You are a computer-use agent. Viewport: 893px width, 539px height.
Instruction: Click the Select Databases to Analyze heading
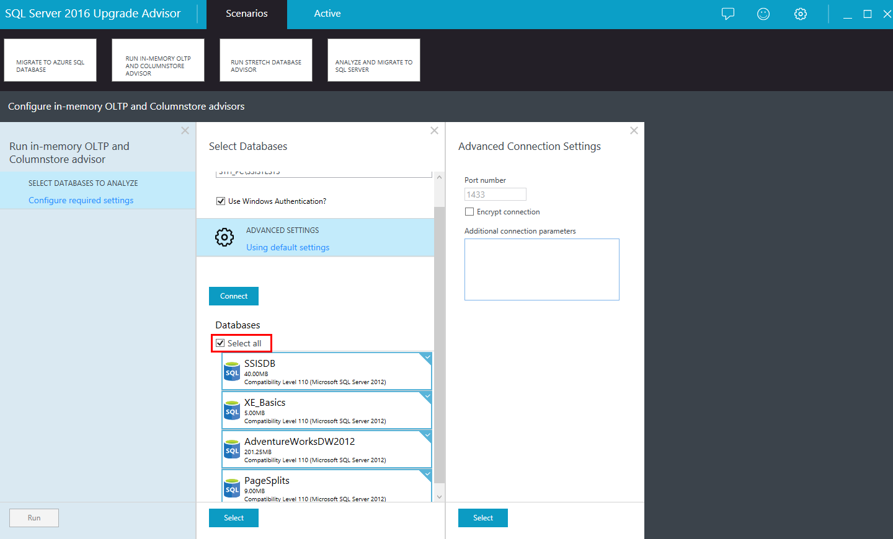tap(83, 183)
